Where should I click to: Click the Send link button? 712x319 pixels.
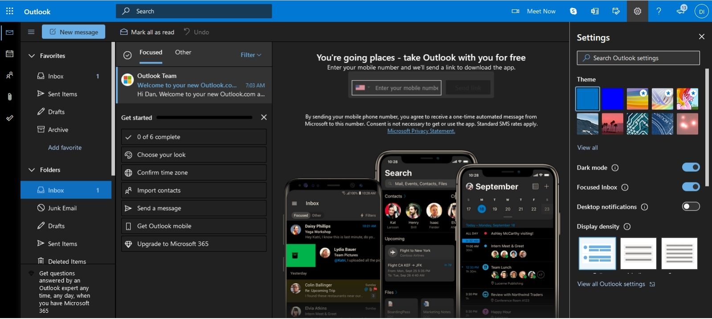(x=468, y=88)
